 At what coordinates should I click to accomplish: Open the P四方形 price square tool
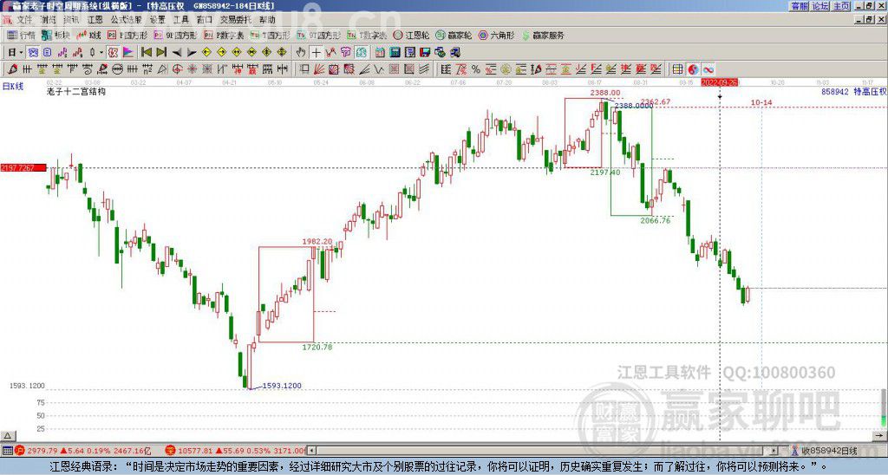127,35
